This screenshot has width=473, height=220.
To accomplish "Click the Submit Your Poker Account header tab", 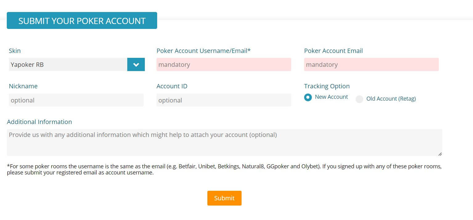I will click(x=82, y=21).
